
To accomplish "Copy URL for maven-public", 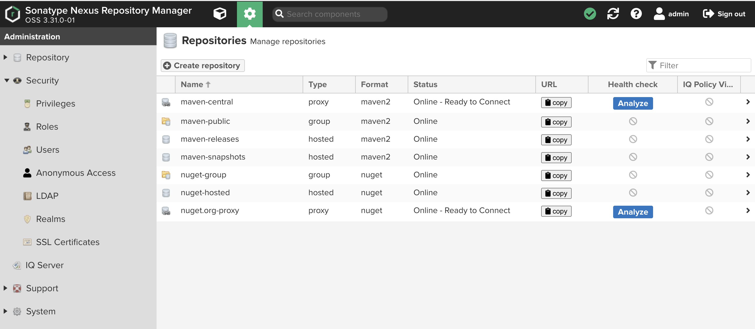I will [x=556, y=122].
